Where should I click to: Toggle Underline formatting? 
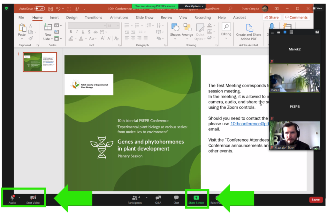point(83,32)
